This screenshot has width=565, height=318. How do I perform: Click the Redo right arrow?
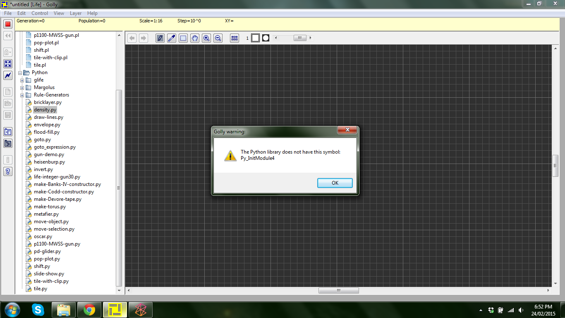point(144,38)
